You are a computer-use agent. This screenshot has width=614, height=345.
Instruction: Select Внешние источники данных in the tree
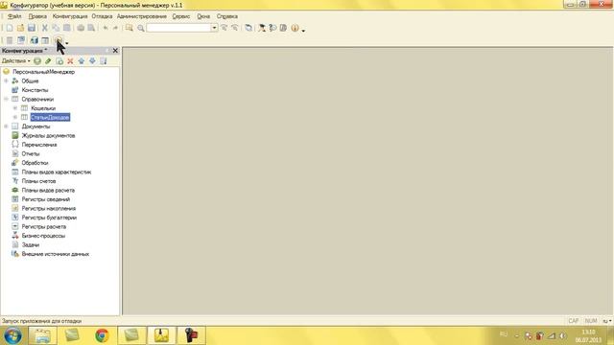(x=56, y=254)
